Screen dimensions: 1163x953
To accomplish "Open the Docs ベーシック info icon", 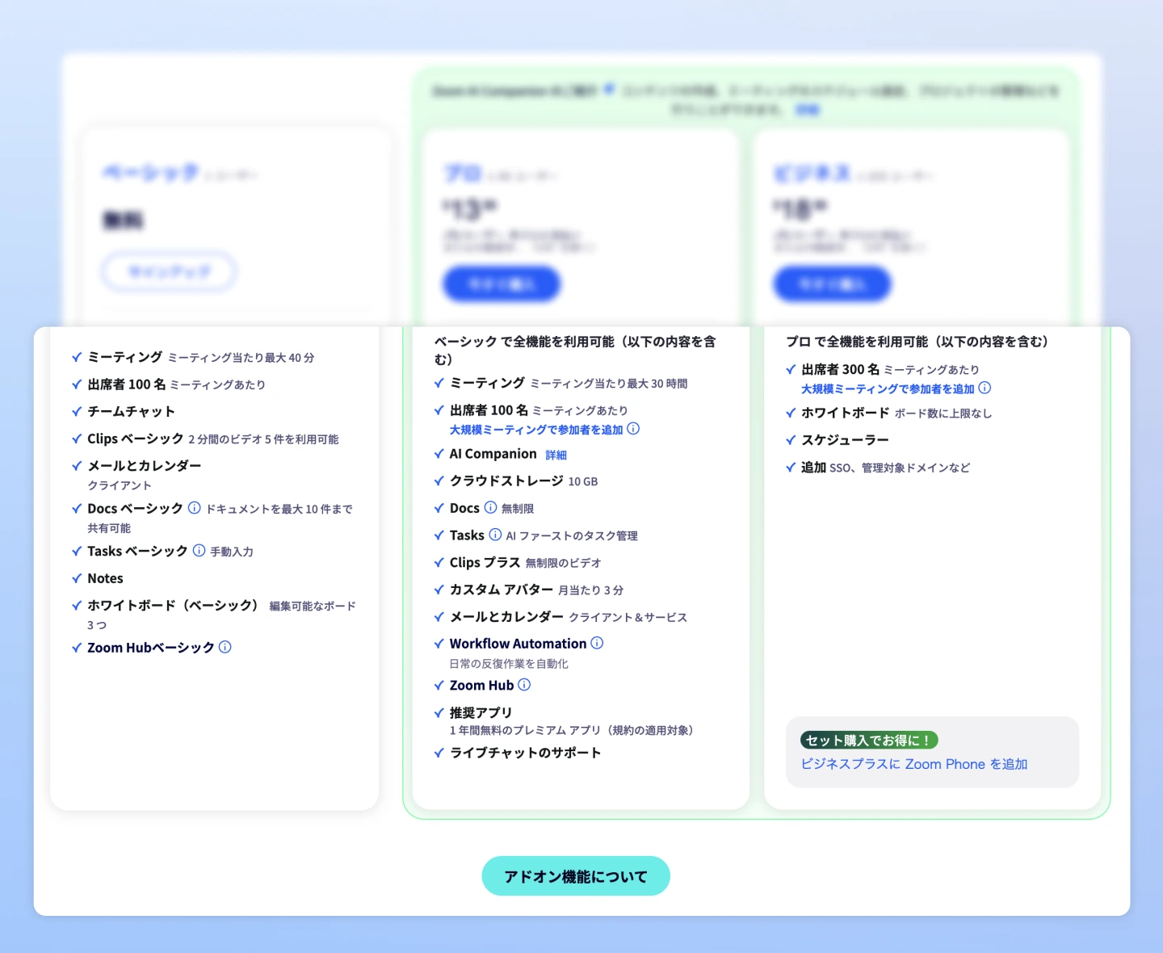I will pyautogui.click(x=195, y=509).
